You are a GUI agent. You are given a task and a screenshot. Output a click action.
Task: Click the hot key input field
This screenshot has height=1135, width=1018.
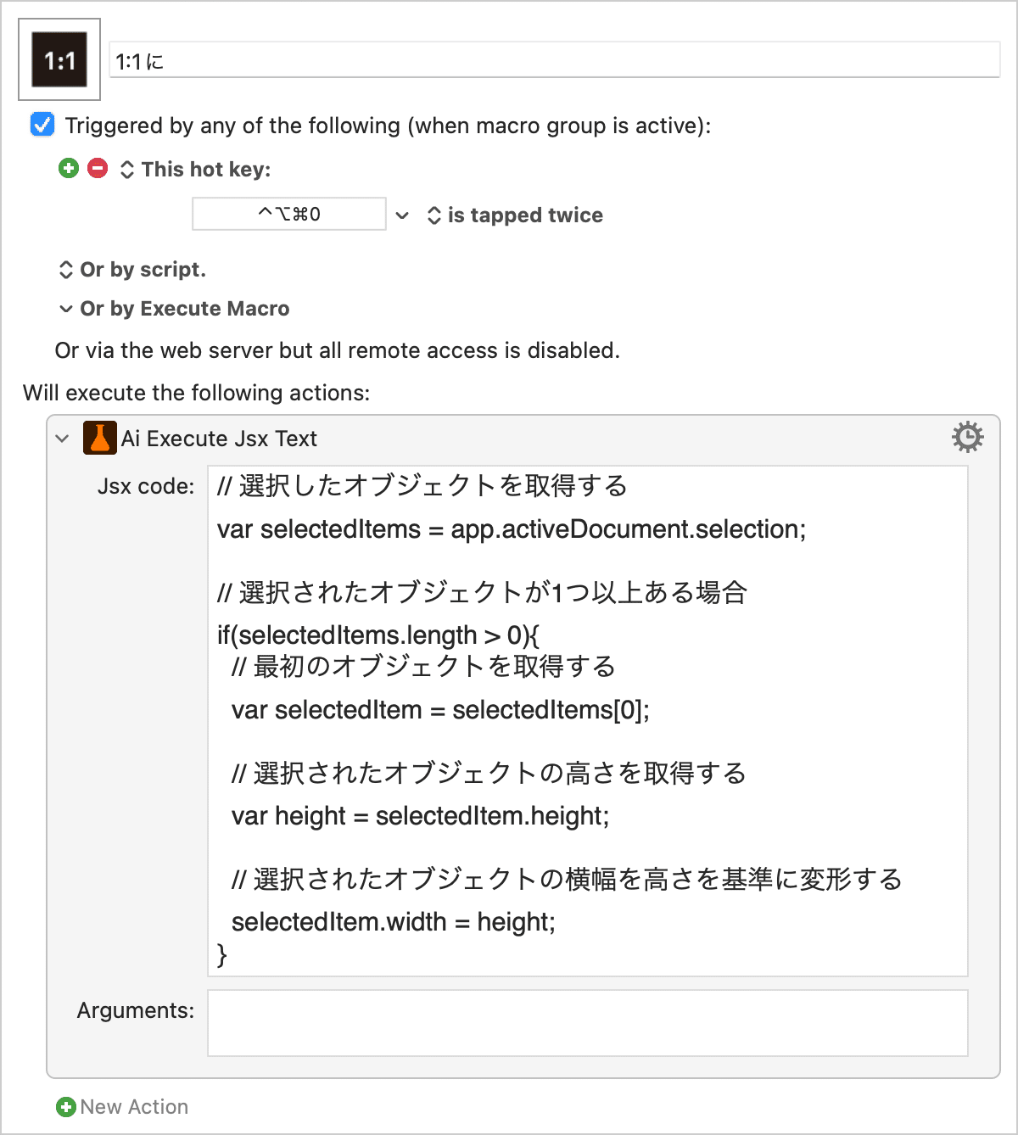tap(289, 214)
